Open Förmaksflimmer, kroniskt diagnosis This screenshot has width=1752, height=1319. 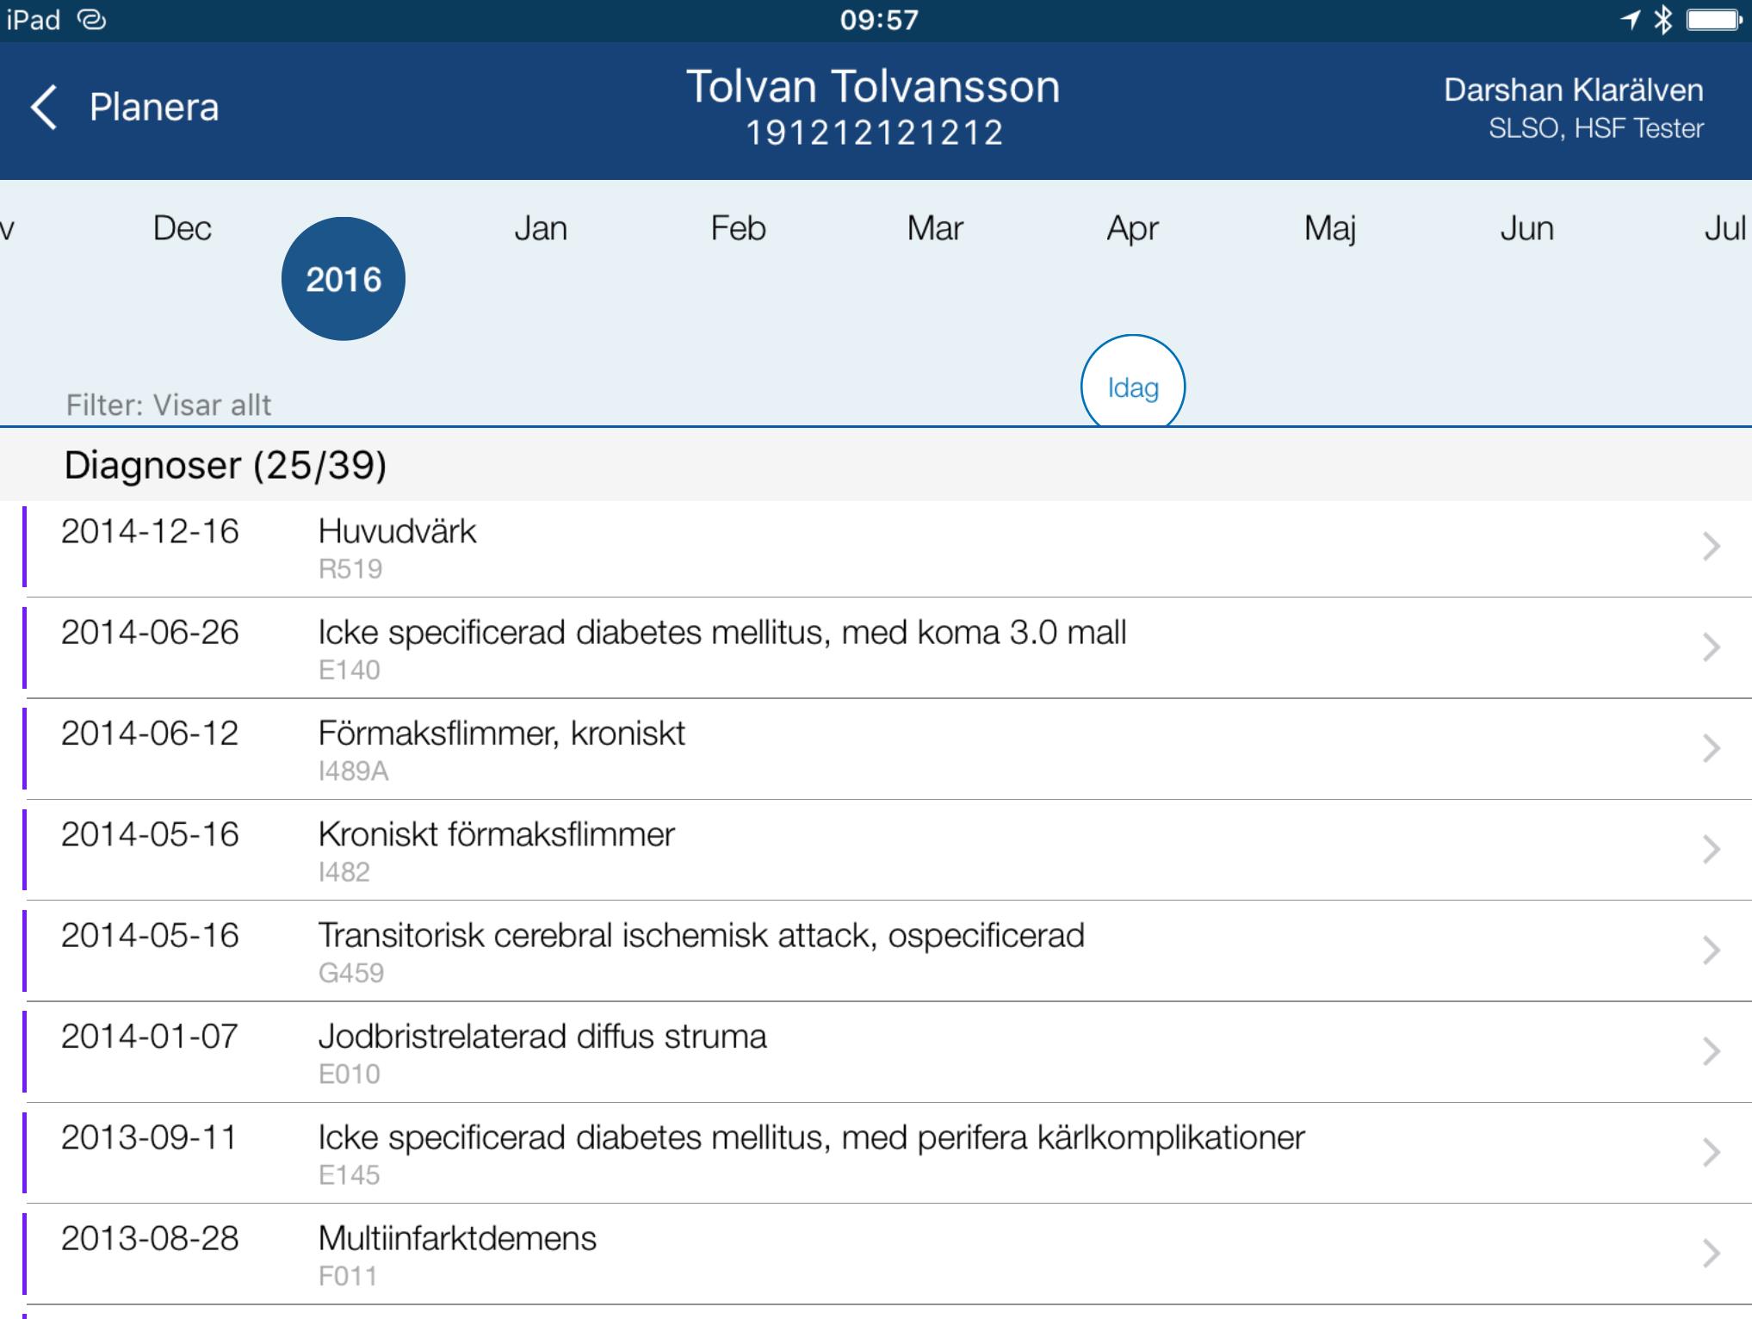876,749
